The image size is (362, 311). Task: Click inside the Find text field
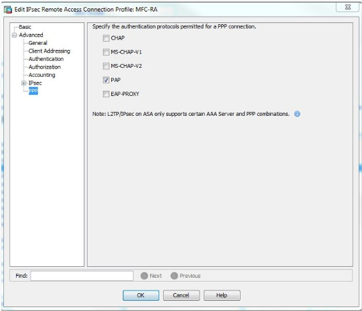pyautogui.click(x=82, y=276)
